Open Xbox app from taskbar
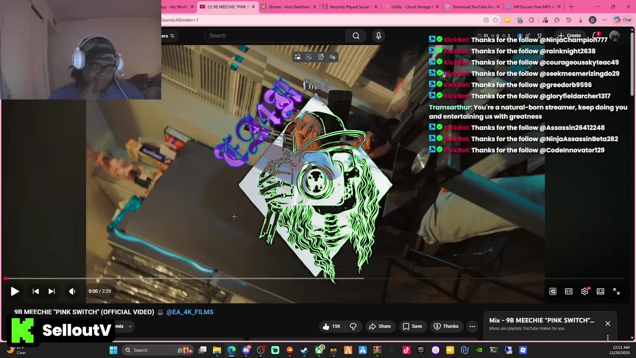 click(x=318, y=350)
